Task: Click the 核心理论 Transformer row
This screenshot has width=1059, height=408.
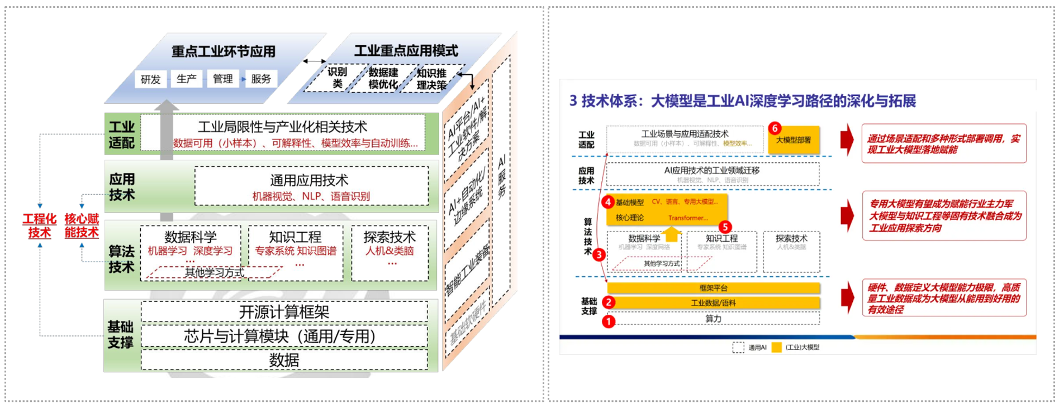Action: click(x=667, y=218)
